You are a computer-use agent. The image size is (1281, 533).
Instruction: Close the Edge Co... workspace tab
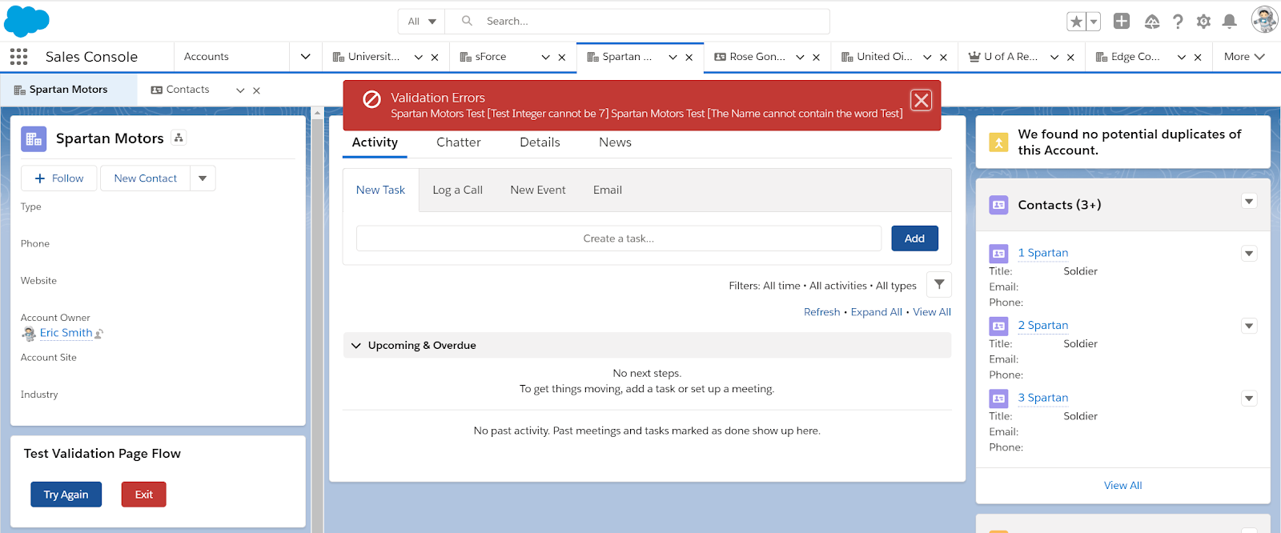click(1198, 58)
